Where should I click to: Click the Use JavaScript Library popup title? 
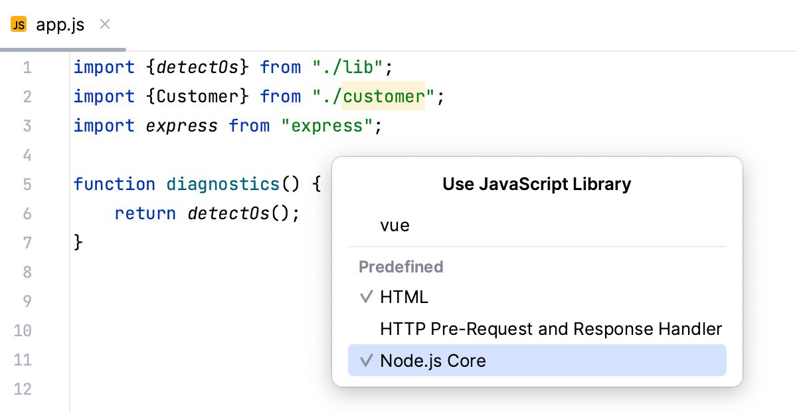tap(537, 184)
